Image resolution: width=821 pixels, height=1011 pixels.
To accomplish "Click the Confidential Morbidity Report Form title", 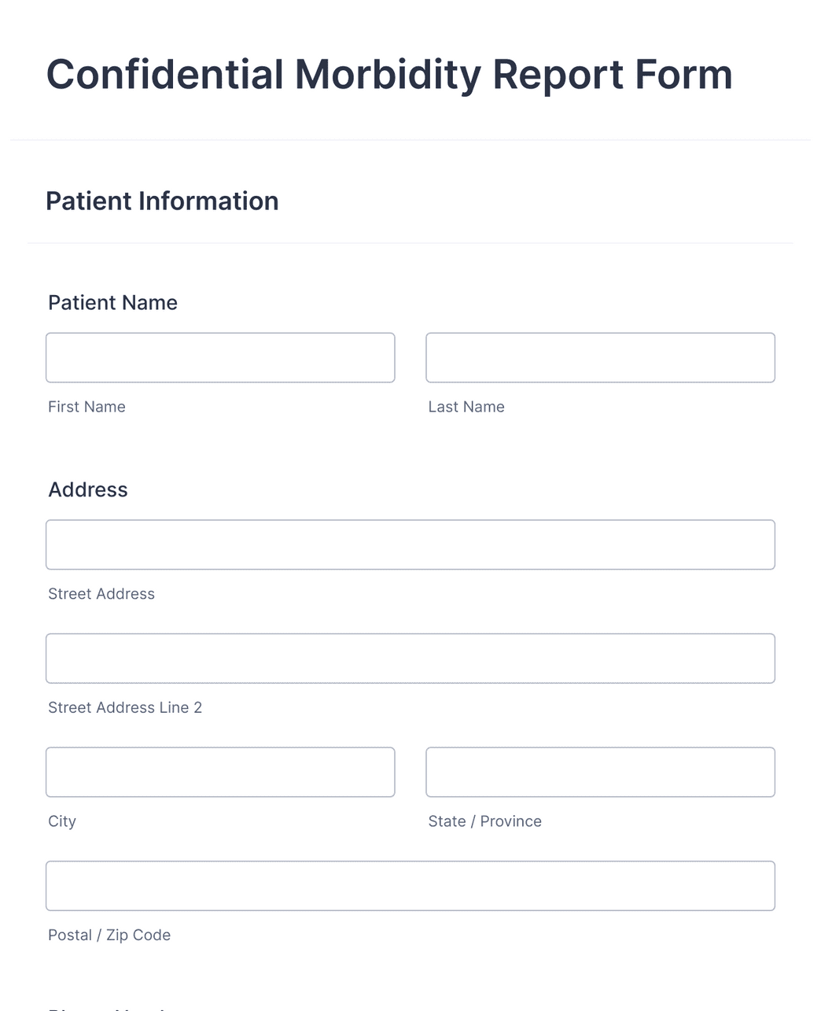I will point(389,74).
